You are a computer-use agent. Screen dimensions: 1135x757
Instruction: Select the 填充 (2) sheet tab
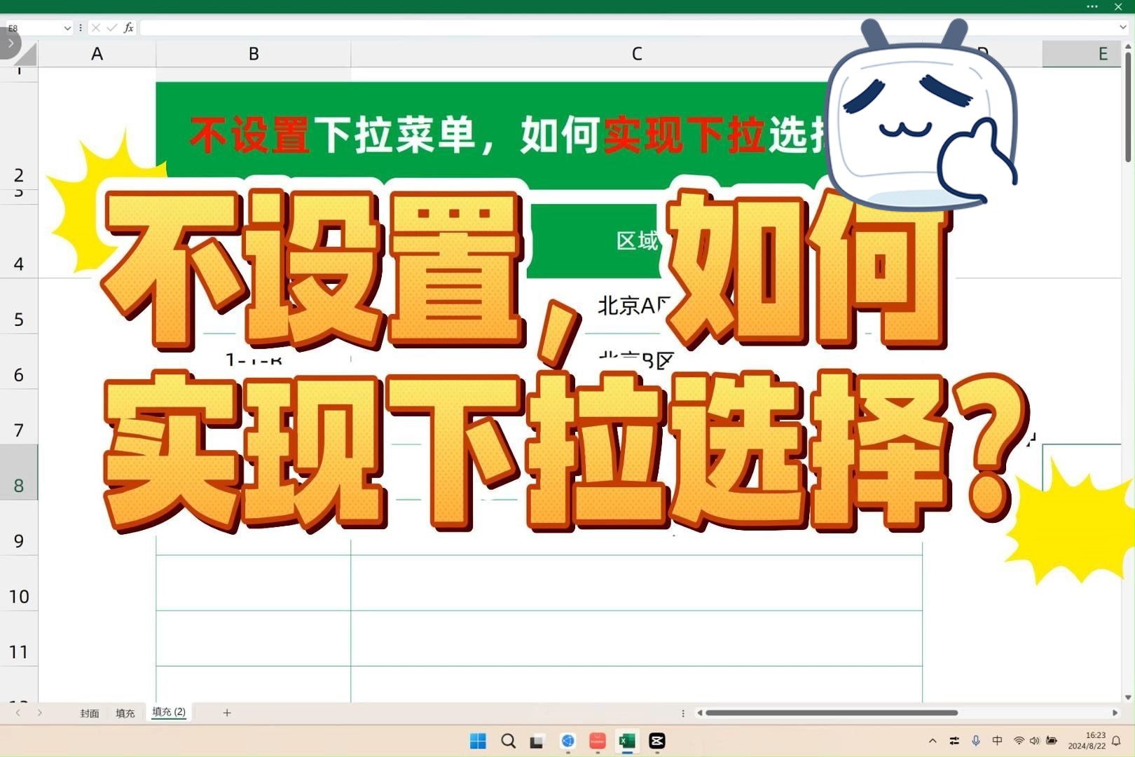click(169, 712)
